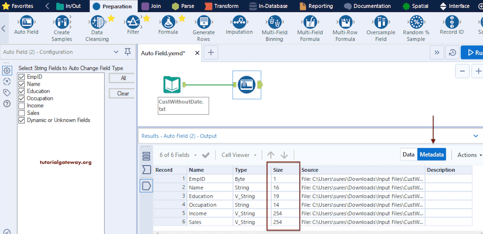This screenshot has height=234, width=483.
Task: Open the annotation tag icon in sidebar
Action: pos(7,93)
